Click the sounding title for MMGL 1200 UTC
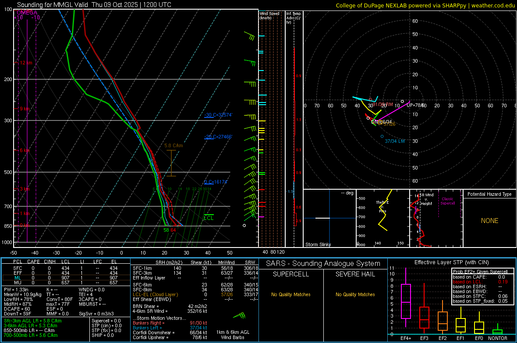Viewport: 517px width, 343px height. 94,5
